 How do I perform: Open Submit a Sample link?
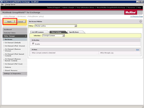click(68, 8)
